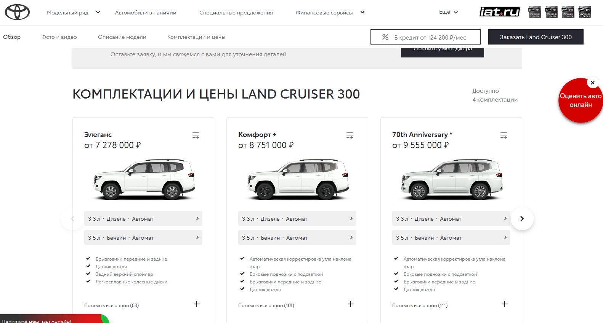Expand all options plus icon for Комфорт +
This screenshot has height=323, width=603.
coord(351,304)
